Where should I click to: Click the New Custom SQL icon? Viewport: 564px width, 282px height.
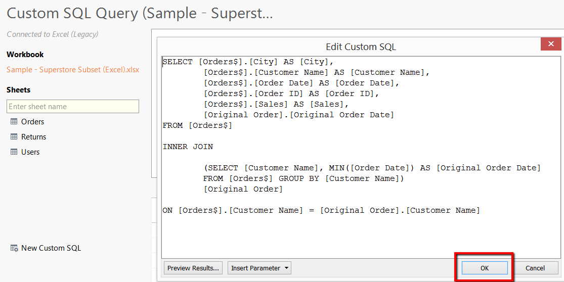click(x=14, y=248)
